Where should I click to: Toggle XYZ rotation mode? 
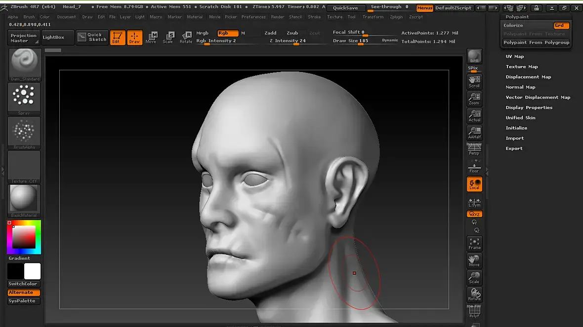click(x=474, y=214)
